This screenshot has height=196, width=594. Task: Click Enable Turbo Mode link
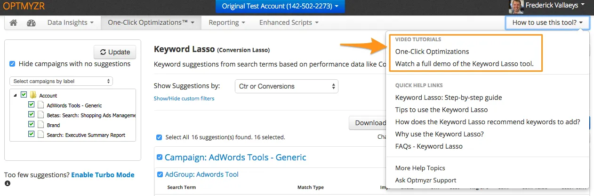pyautogui.click(x=103, y=175)
